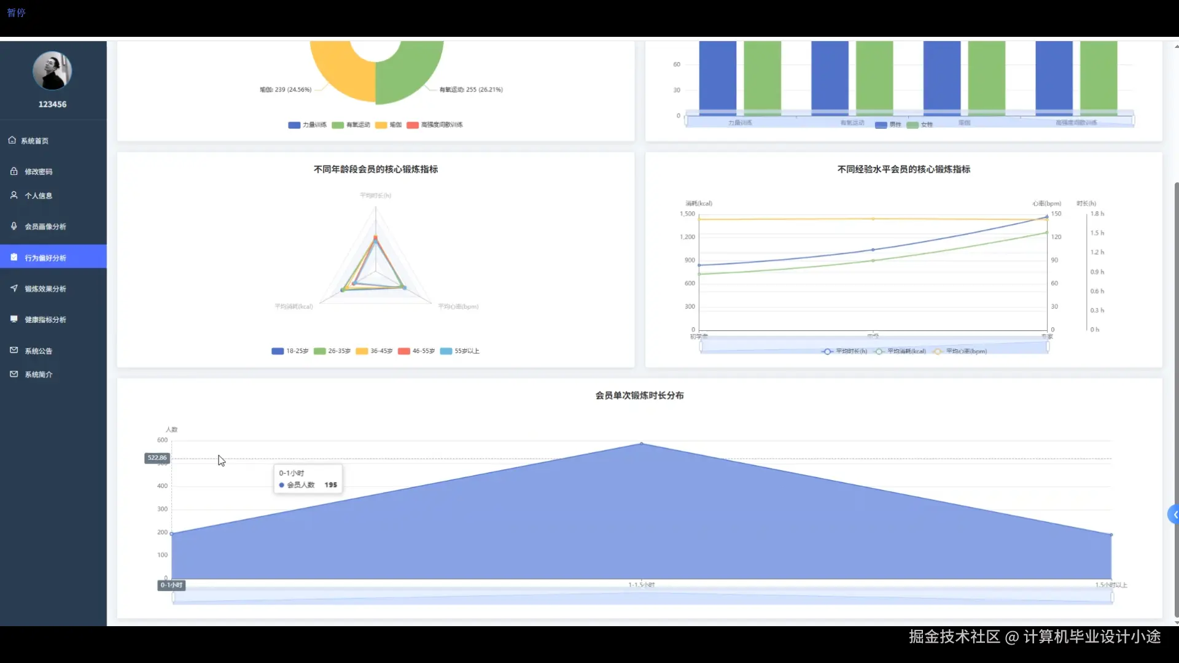Open the 会员画像分析 menu item

pos(45,227)
